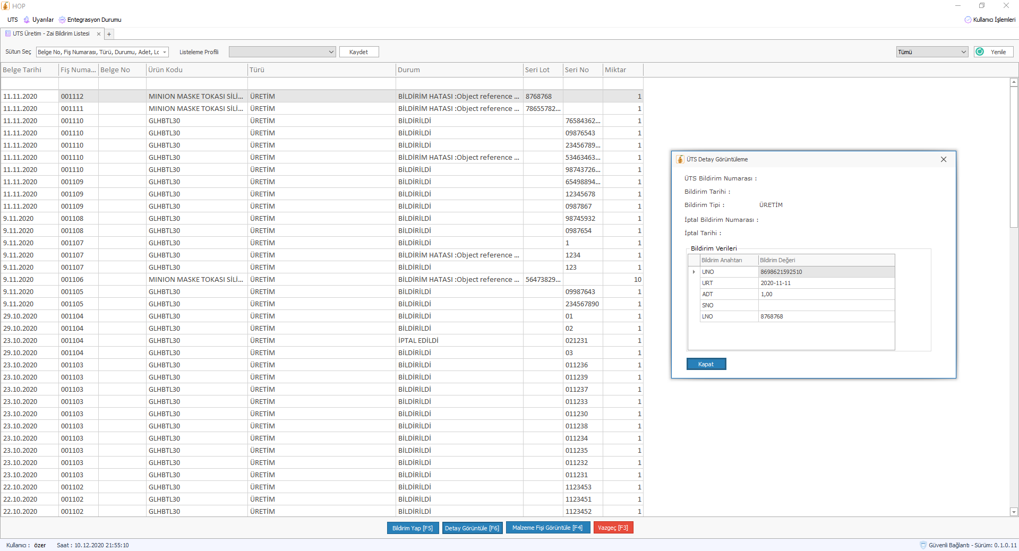Open Entegrasyon Durumu menu

94,20
